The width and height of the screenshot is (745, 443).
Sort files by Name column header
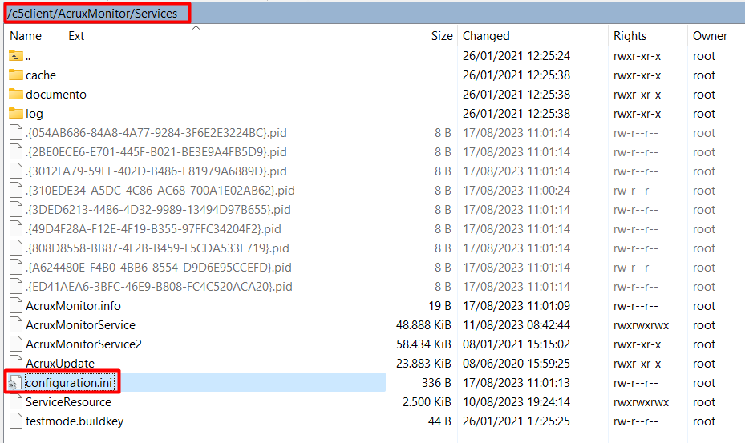pyautogui.click(x=26, y=36)
